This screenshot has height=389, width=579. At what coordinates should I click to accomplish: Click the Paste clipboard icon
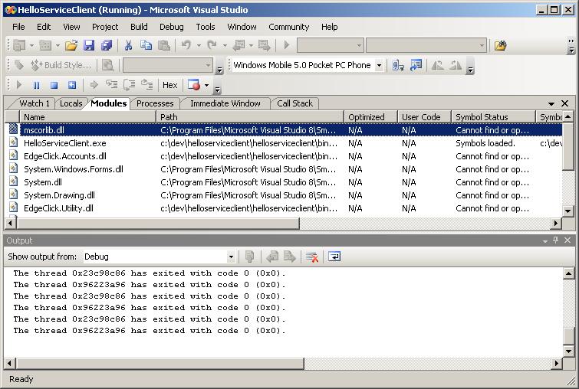tap(164, 45)
